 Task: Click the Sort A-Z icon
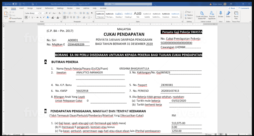(x=88, y=13)
